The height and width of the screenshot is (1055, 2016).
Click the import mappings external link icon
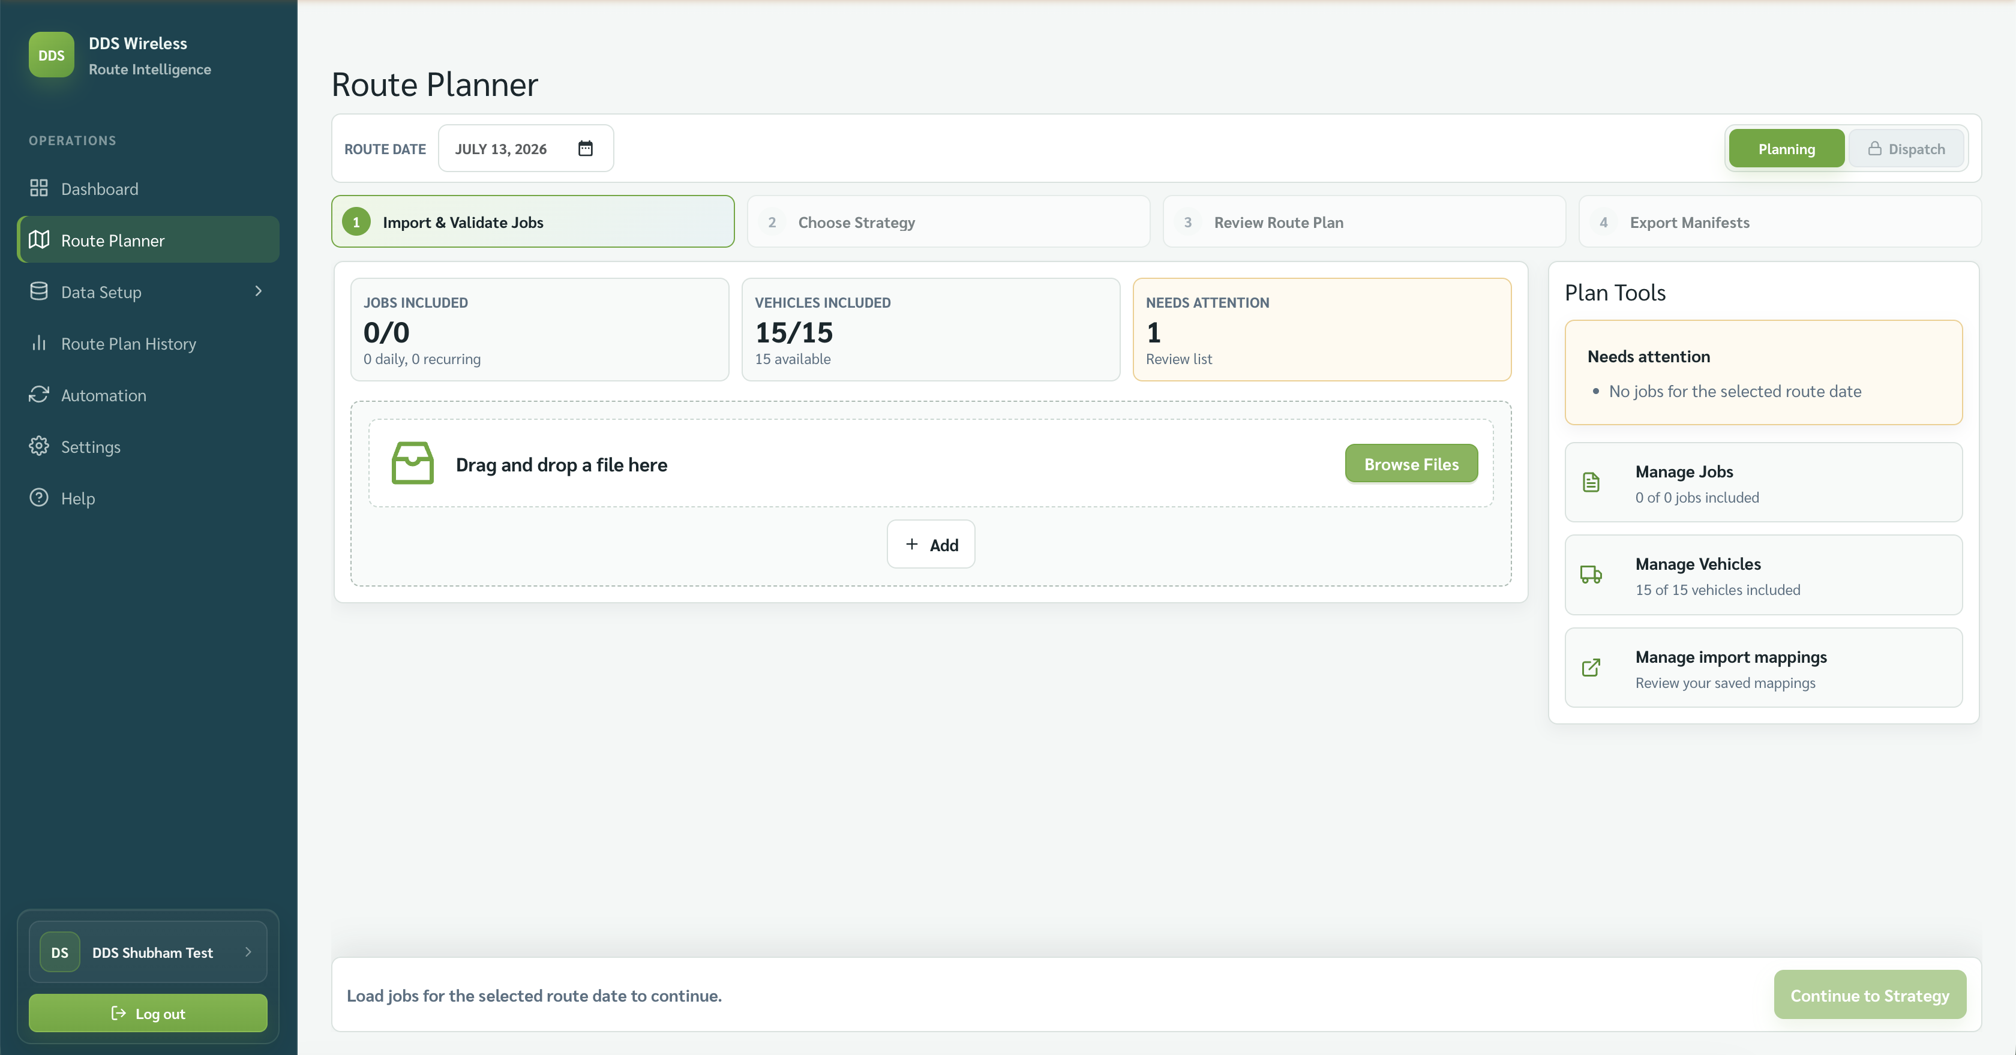click(1591, 667)
